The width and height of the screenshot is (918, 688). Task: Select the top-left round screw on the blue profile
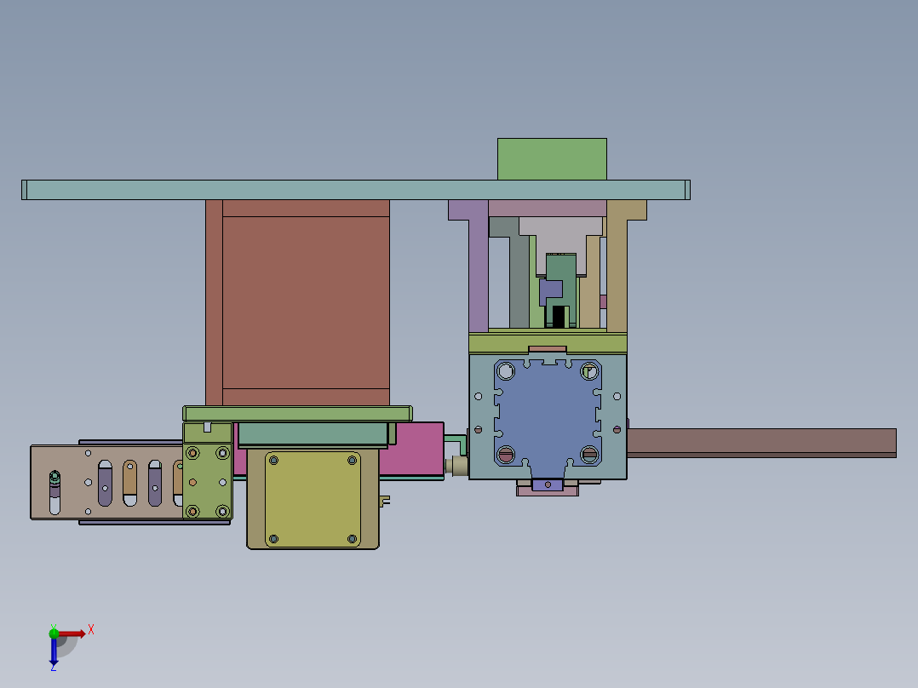pos(506,370)
